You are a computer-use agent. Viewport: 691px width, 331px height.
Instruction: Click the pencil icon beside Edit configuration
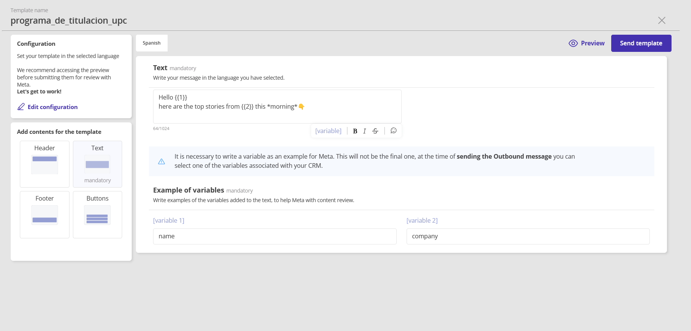tap(21, 107)
